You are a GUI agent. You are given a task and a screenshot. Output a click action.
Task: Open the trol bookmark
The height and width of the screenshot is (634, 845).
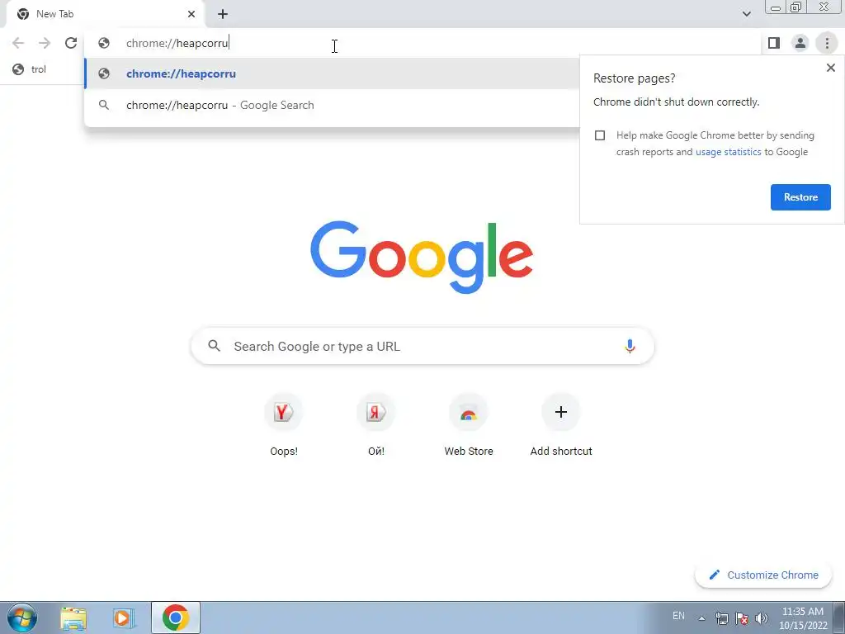coord(29,69)
